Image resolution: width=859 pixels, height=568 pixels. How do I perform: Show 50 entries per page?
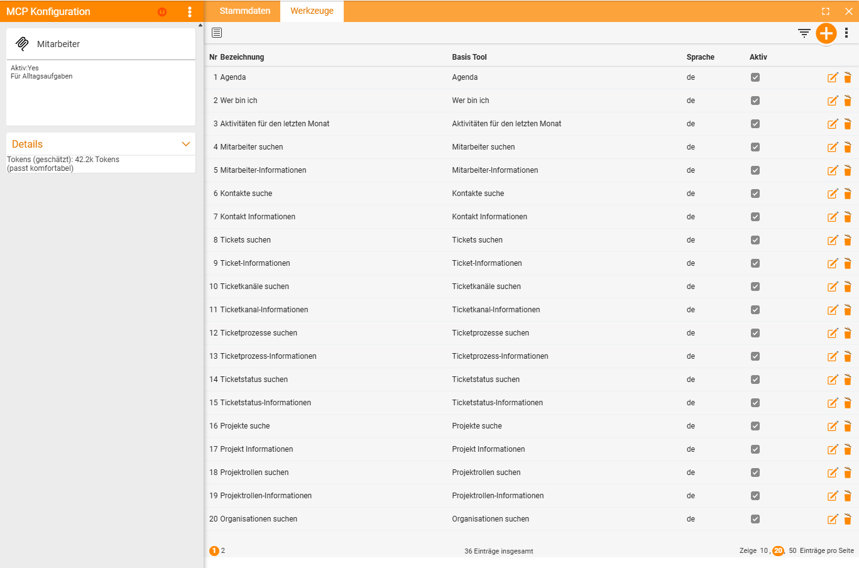click(792, 550)
